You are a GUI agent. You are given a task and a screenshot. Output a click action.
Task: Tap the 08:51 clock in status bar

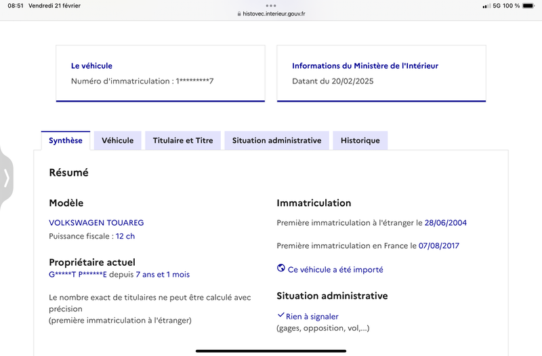pos(16,6)
